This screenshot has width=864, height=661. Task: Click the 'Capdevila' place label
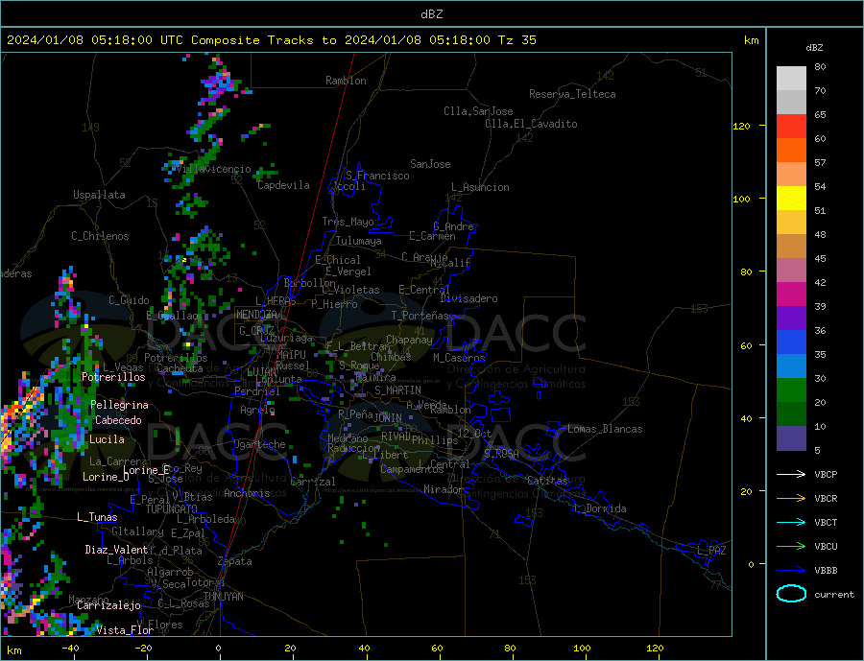[283, 185]
